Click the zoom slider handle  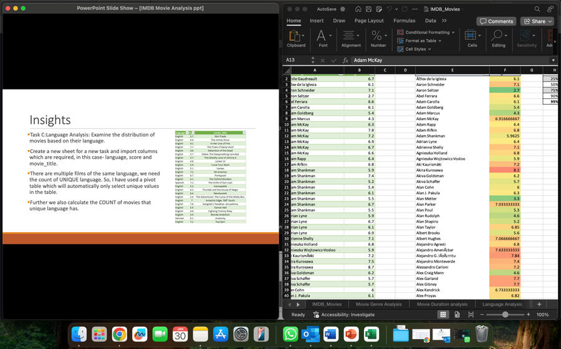click(505, 315)
